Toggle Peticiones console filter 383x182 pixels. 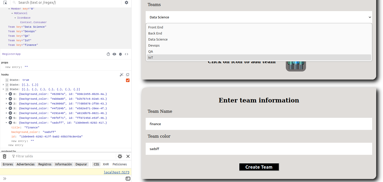[120, 164]
